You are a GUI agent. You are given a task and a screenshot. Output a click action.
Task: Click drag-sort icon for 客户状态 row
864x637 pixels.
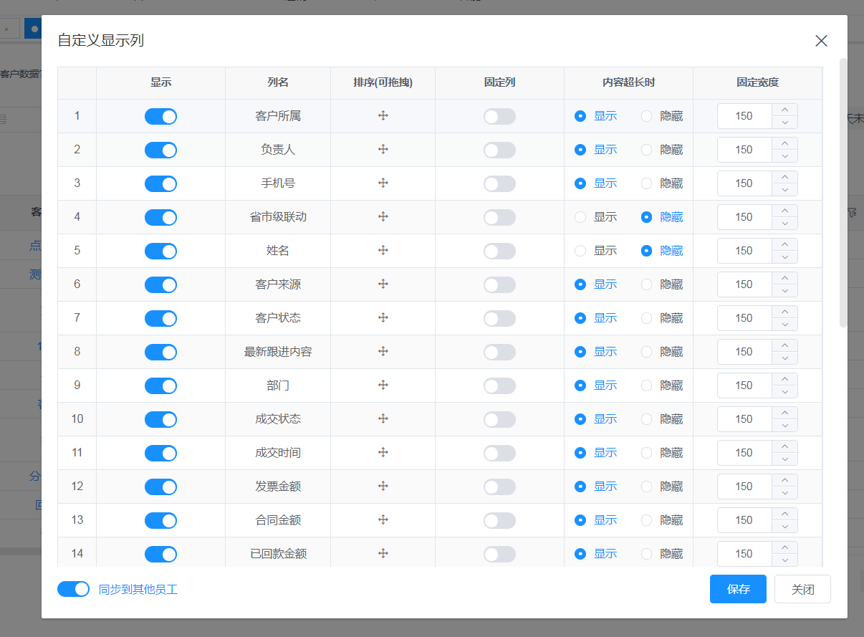tap(383, 318)
